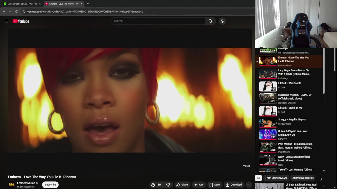Viewport: 337px width, 189px height.
Task: Reload the page with refresh icon
Action: [x=16, y=12]
